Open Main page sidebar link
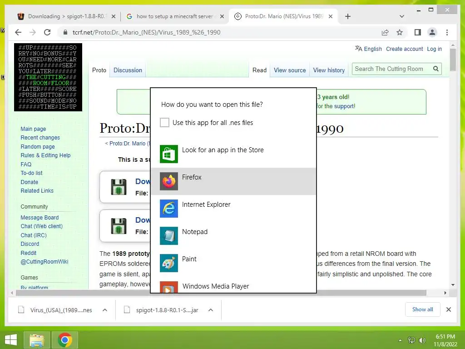The width and height of the screenshot is (465, 349). 33,129
